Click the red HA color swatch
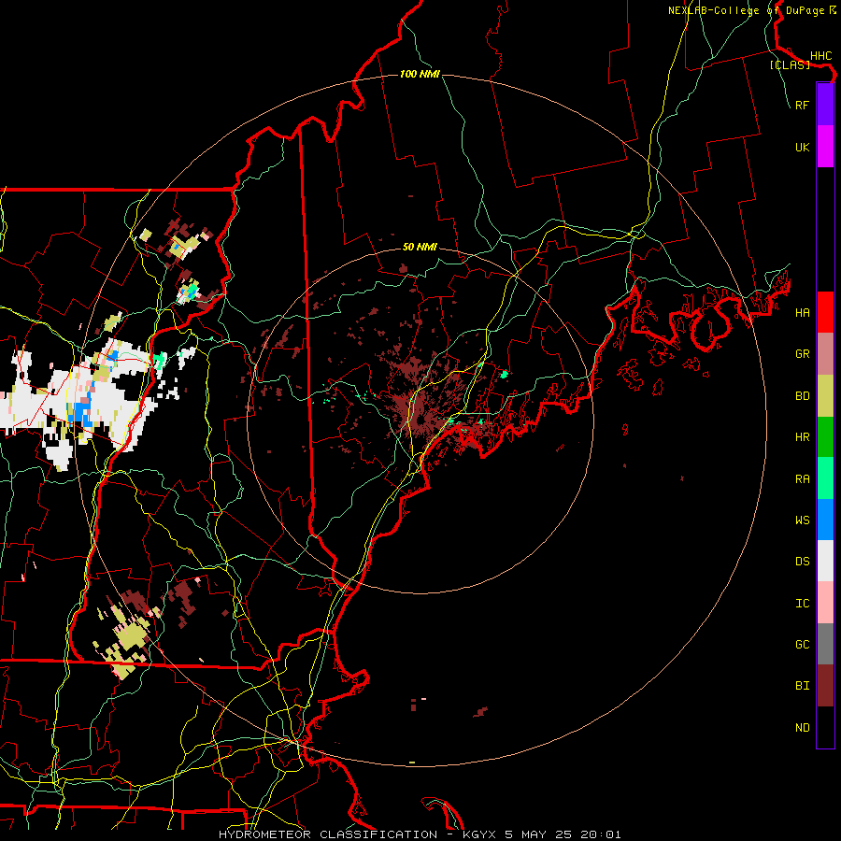 point(825,312)
